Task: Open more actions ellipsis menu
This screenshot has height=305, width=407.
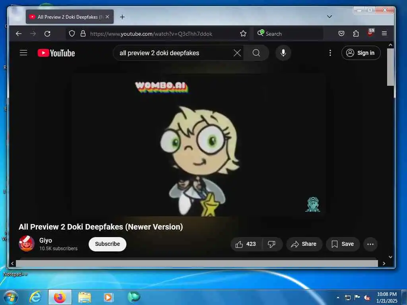Action: 370,244
